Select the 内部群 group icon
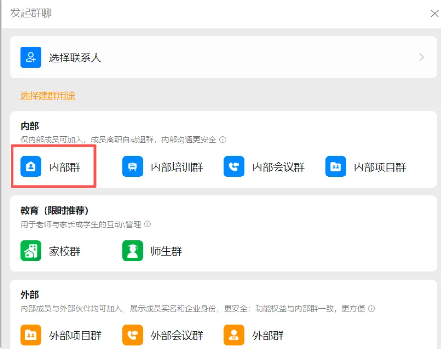This screenshot has height=352, width=441. [31, 167]
